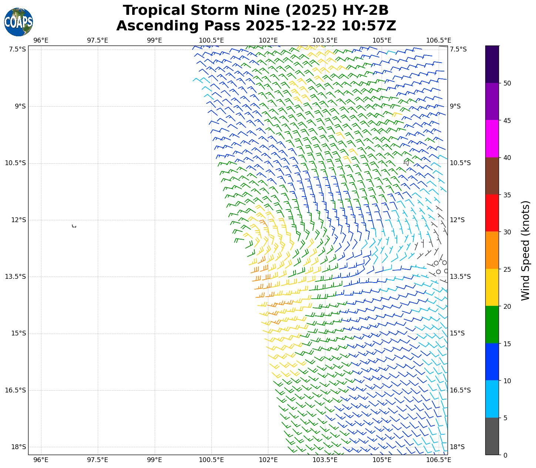536x468 pixels.
Task: Click the COAPS globe logo
Action: coord(19,22)
